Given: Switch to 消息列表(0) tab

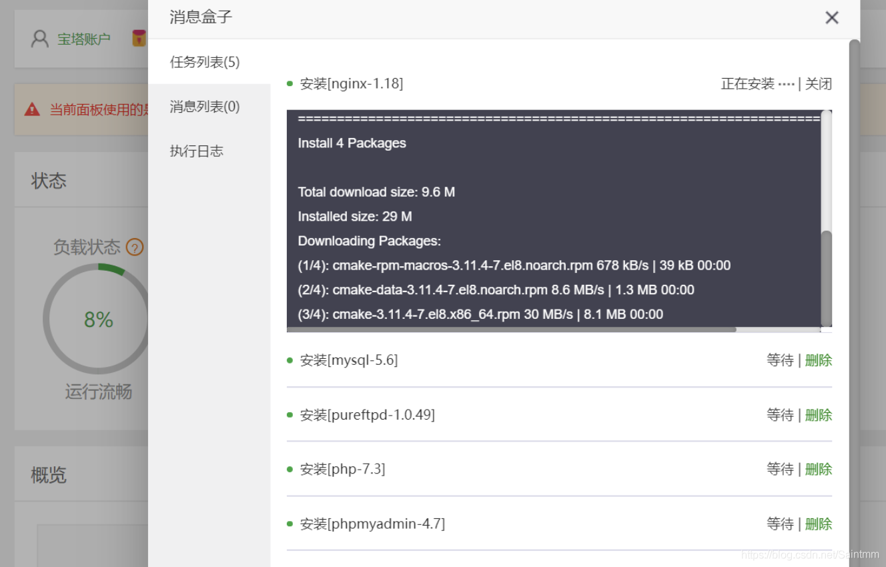Looking at the screenshot, I should (205, 107).
